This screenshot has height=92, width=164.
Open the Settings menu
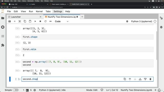point(58,11)
